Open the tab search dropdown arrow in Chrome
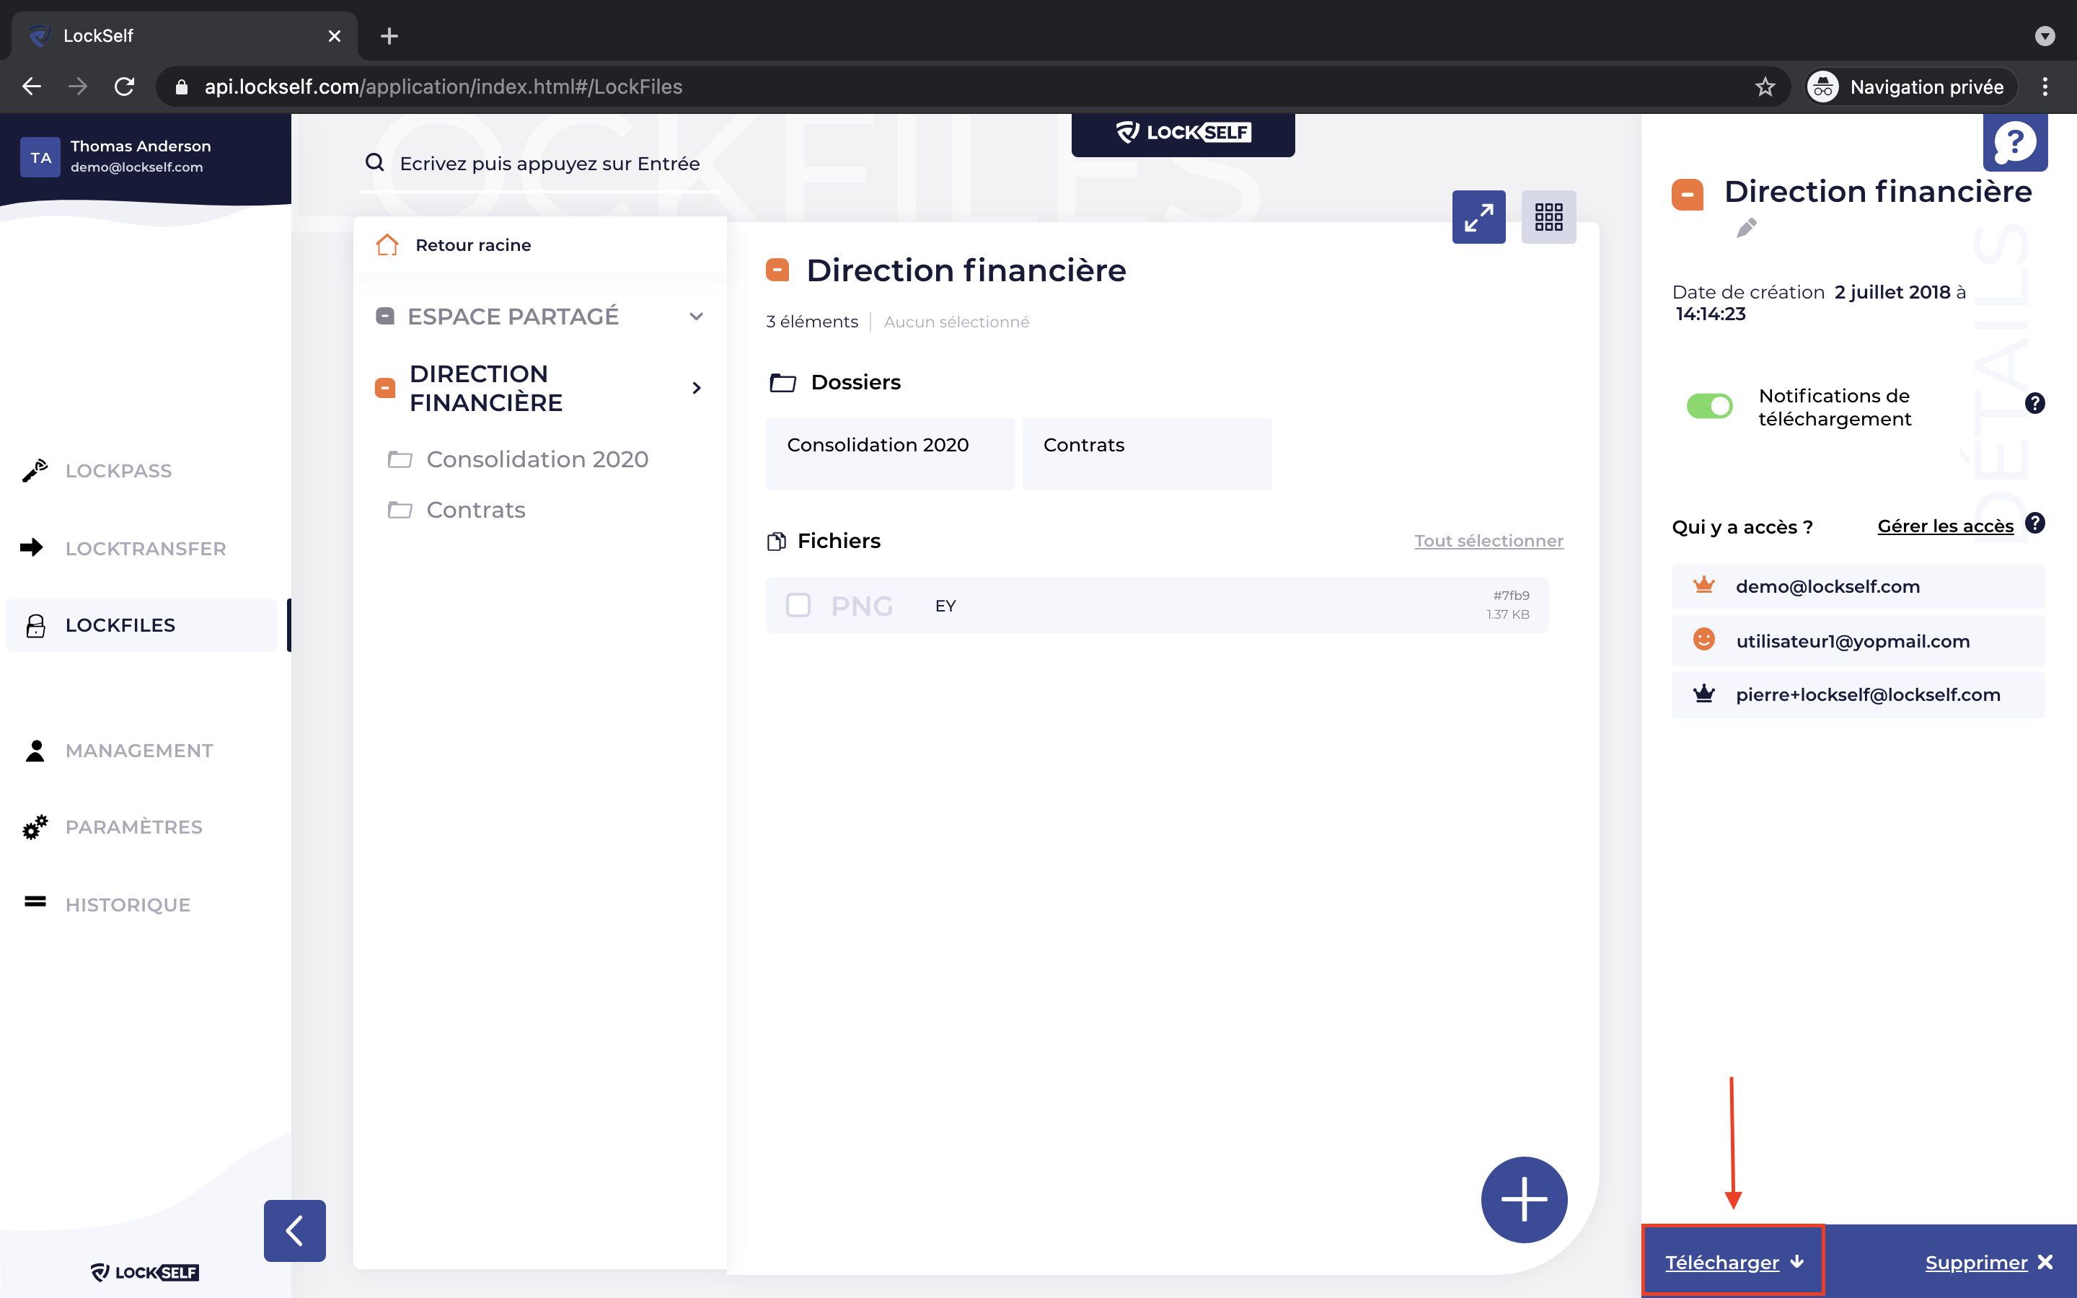 point(2045,36)
